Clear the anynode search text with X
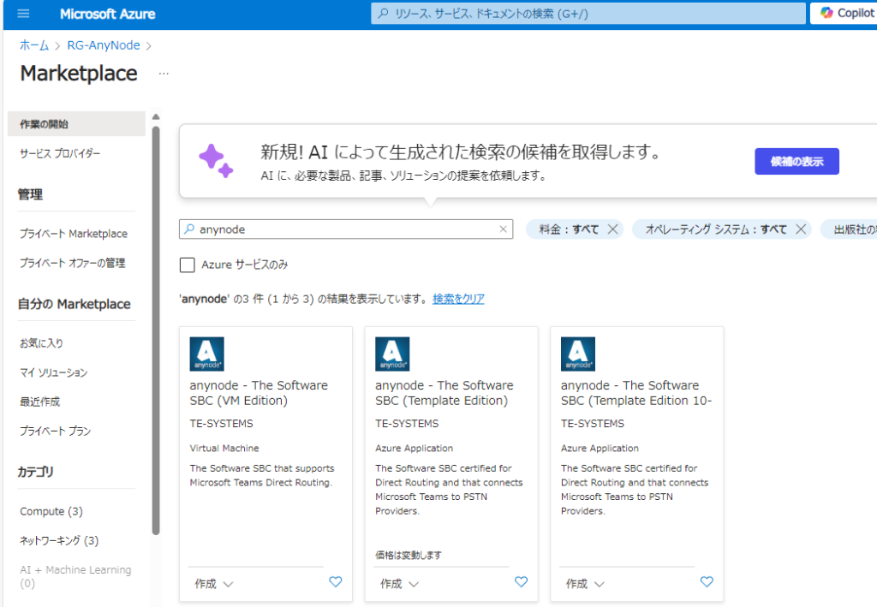This screenshot has width=877, height=607. click(x=504, y=229)
